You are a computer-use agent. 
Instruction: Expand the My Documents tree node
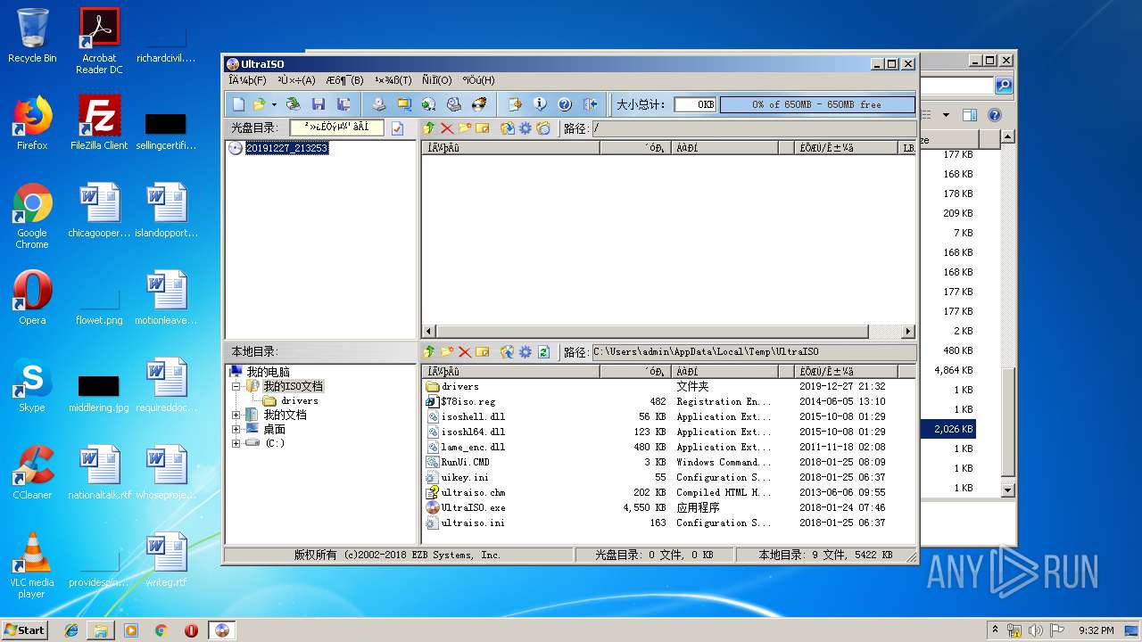236,415
